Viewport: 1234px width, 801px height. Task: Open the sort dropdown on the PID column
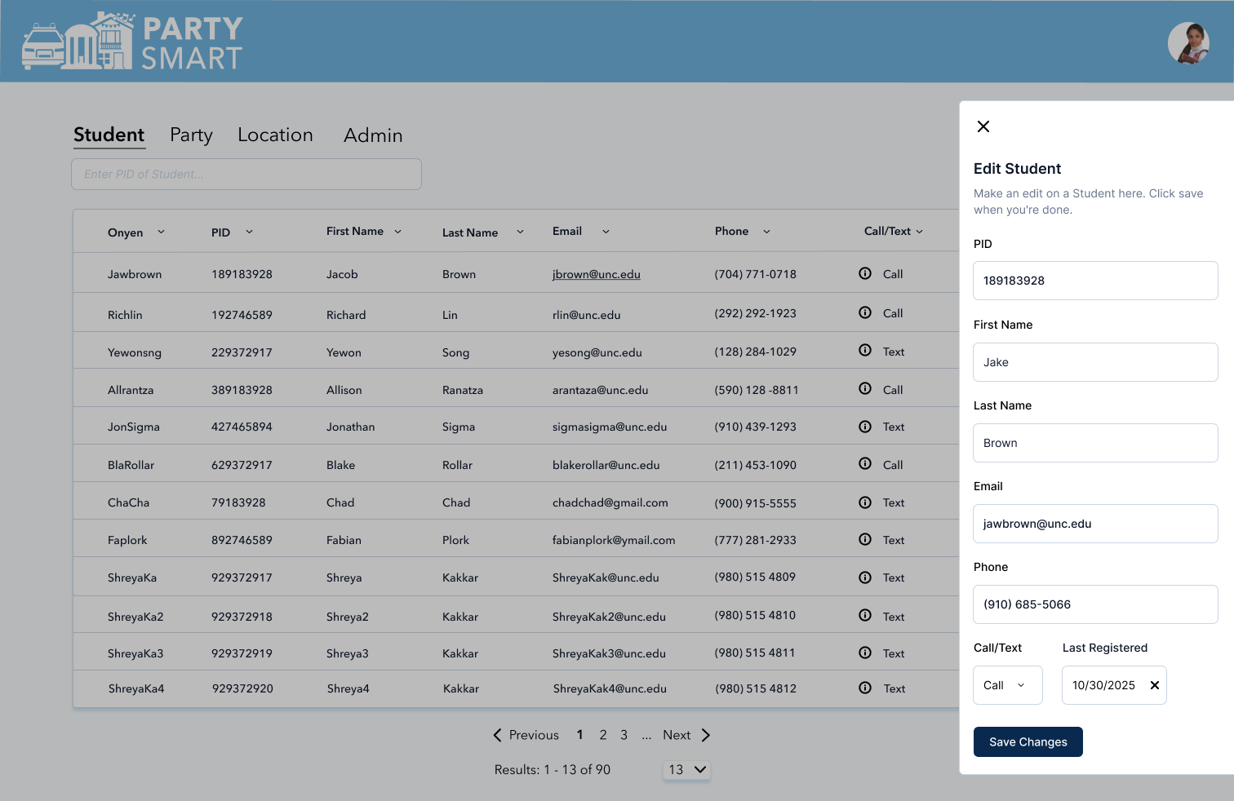(x=249, y=232)
